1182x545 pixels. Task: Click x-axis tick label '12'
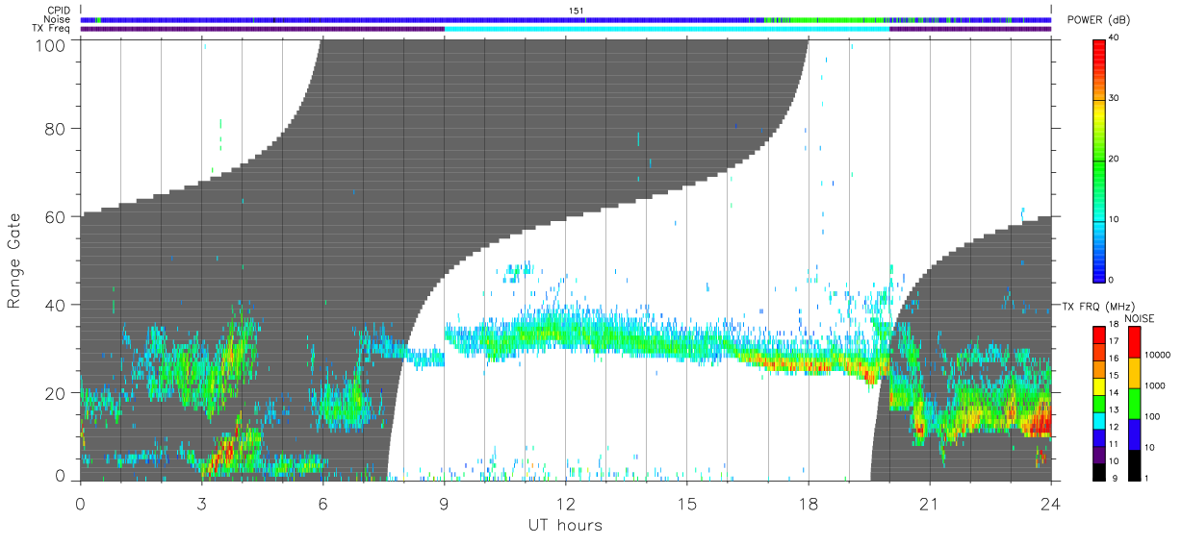tap(566, 504)
